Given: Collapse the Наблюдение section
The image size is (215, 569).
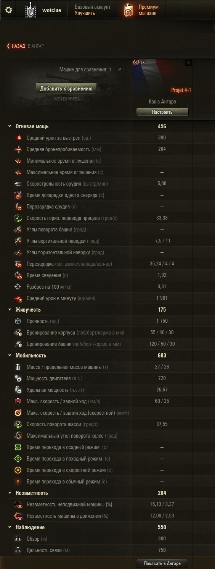Looking at the screenshot, I should point(10,527).
